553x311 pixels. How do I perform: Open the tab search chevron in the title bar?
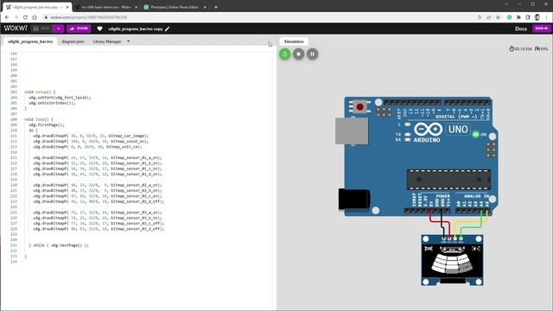click(x=506, y=4)
